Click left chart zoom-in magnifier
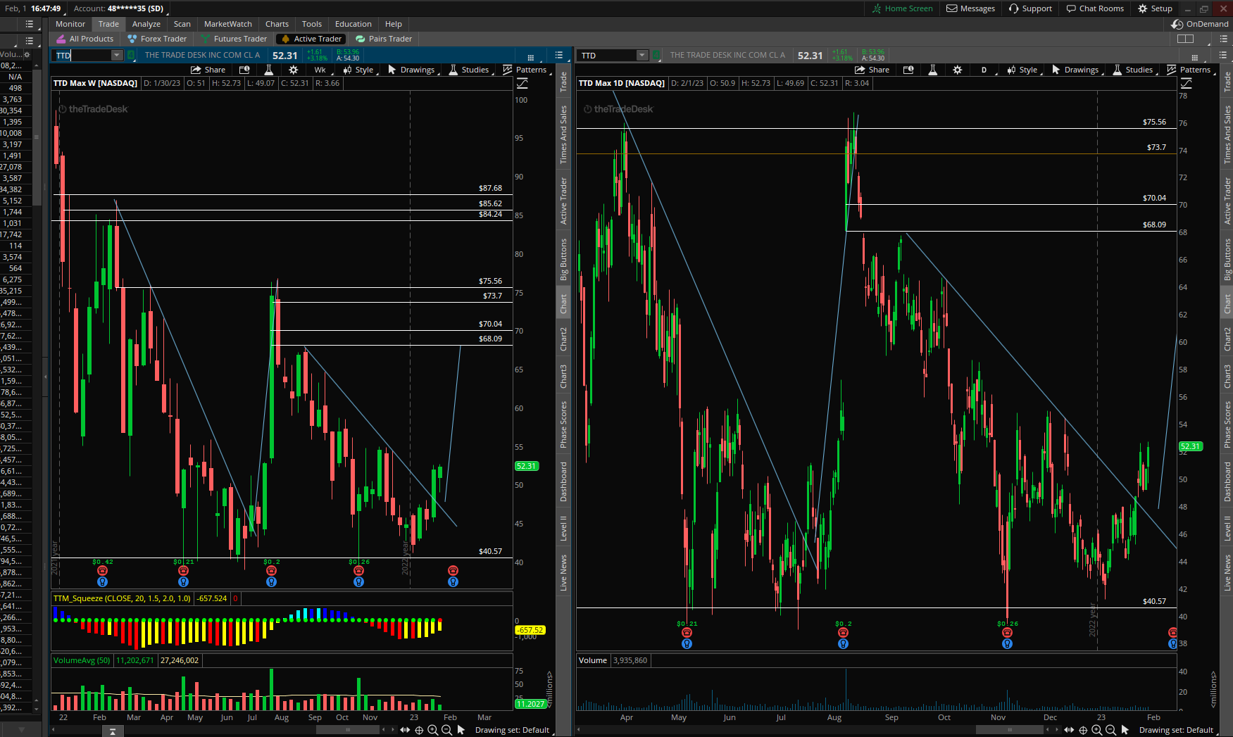 click(x=432, y=730)
